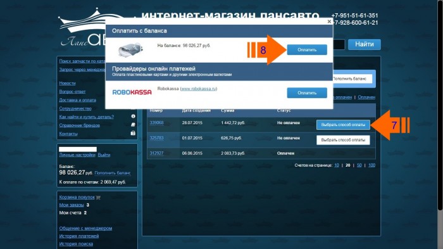Show 10 invoices per page
The height and width of the screenshot is (249, 443).
(337, 165)
